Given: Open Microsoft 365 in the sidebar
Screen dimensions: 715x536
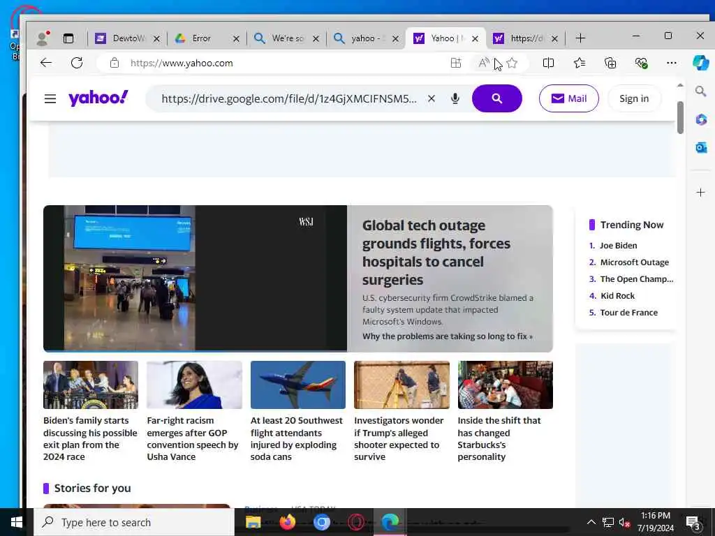Looking at the screenshot, I should 701,119.
